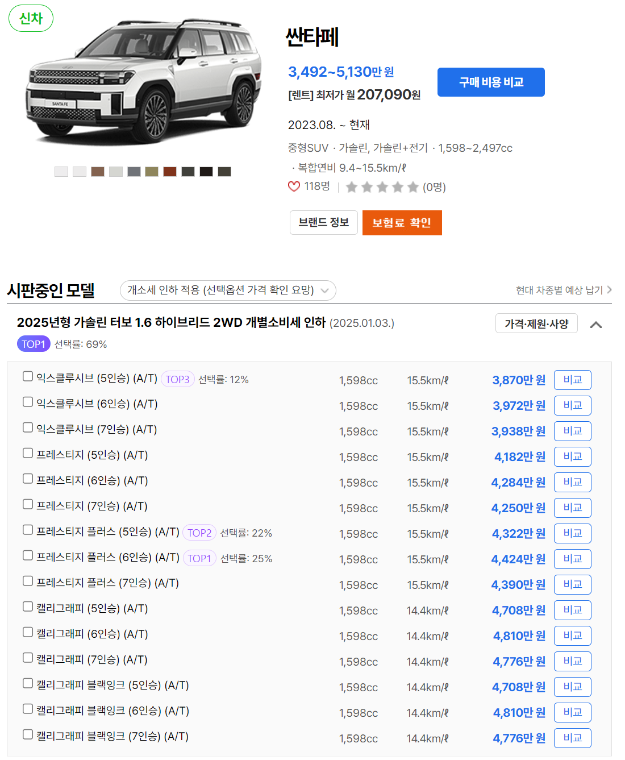625x760 pixels.
Task: Select the olive khaki color swatch
Action: (x=152, y=172)
